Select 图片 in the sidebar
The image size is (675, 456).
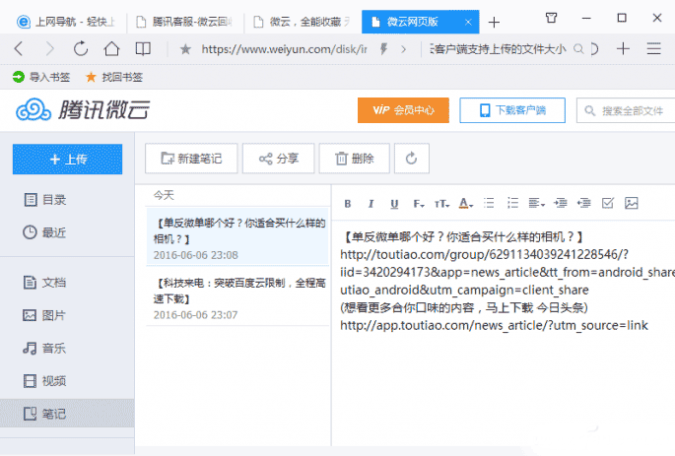pyautogui.click(x=45, y=315)
